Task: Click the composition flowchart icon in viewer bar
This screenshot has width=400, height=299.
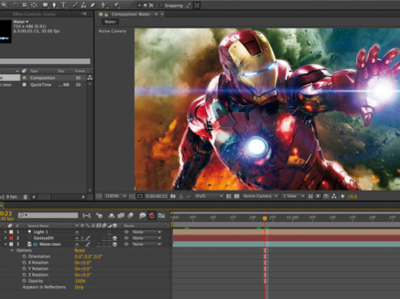Action: click(x=334, y=196)
